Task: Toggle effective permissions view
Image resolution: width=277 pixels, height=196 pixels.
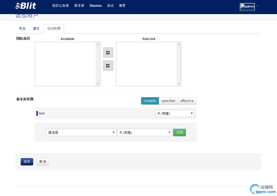Action: (x=187, y=101)
